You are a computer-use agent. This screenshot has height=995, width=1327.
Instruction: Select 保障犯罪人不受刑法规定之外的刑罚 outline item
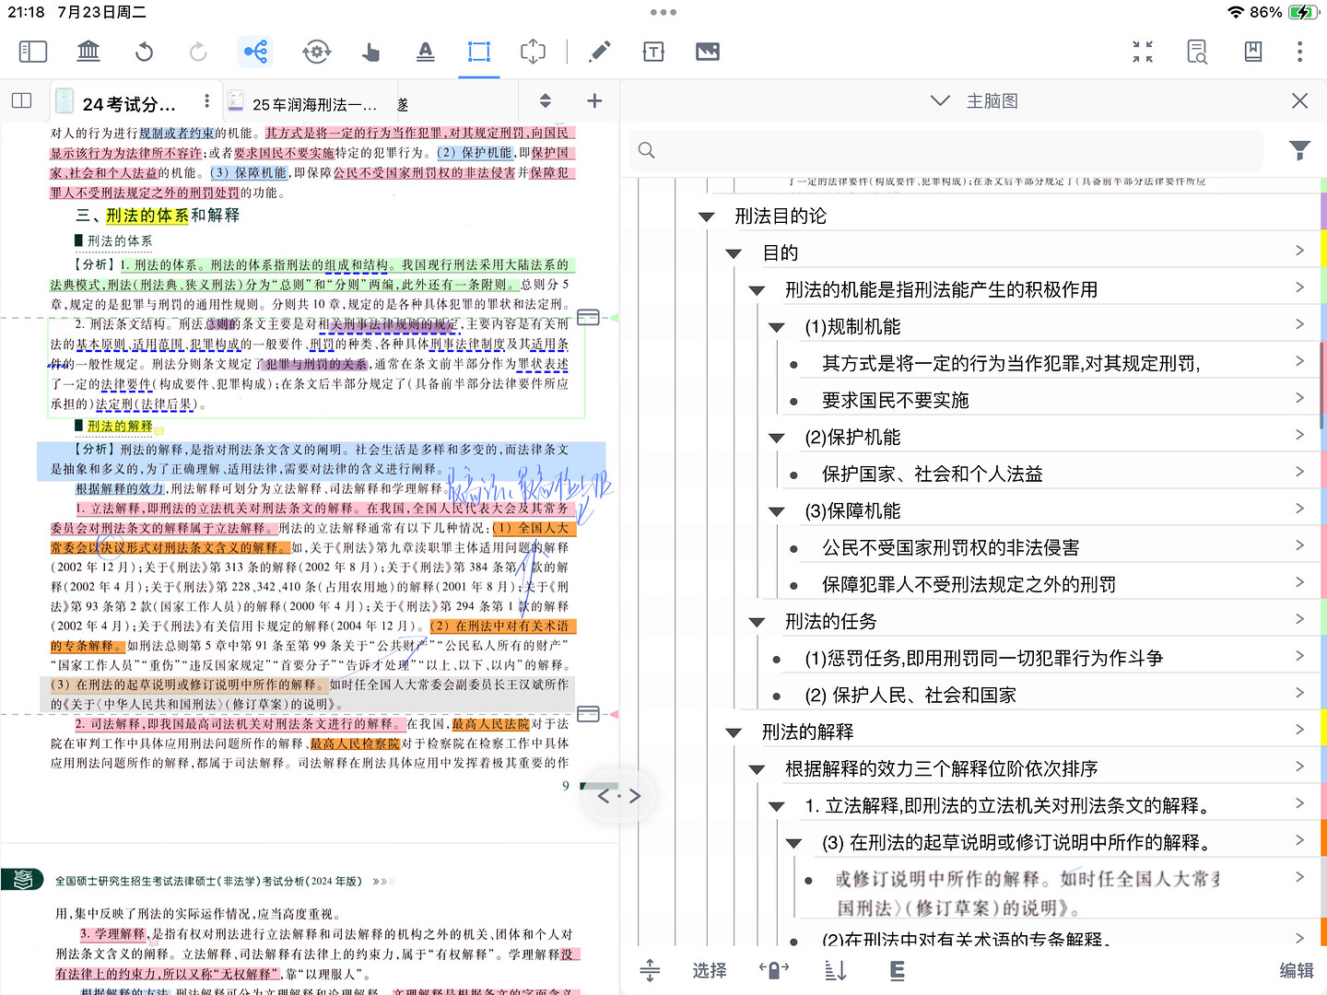[x=969, y=585]
